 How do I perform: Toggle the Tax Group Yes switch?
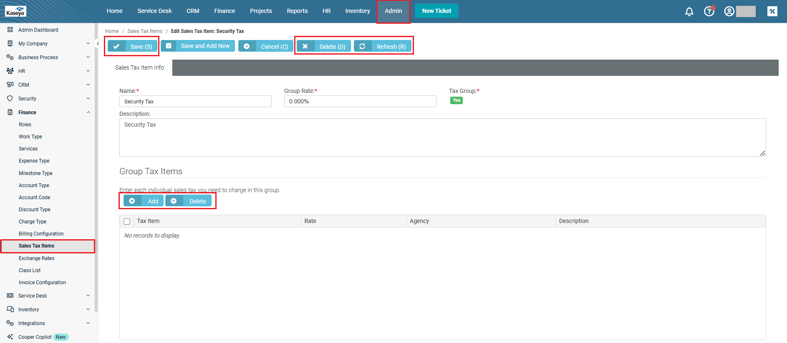pyautogui.click(x=456, y=100)
